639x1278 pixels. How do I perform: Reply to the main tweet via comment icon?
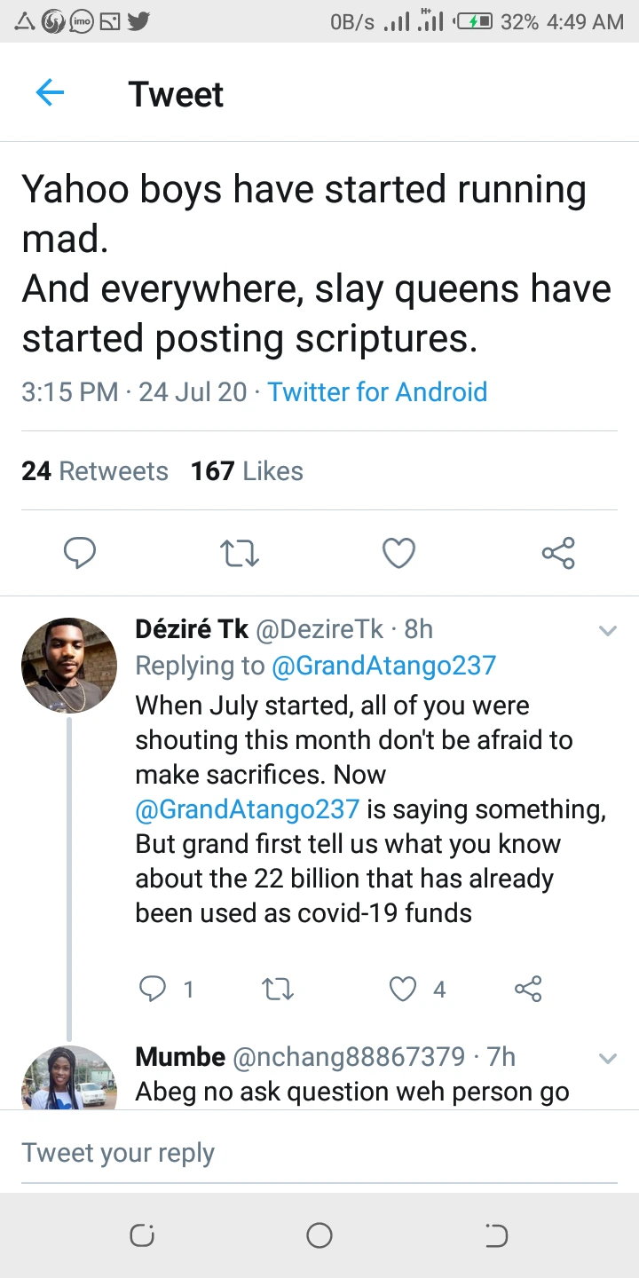coord(80,553)
